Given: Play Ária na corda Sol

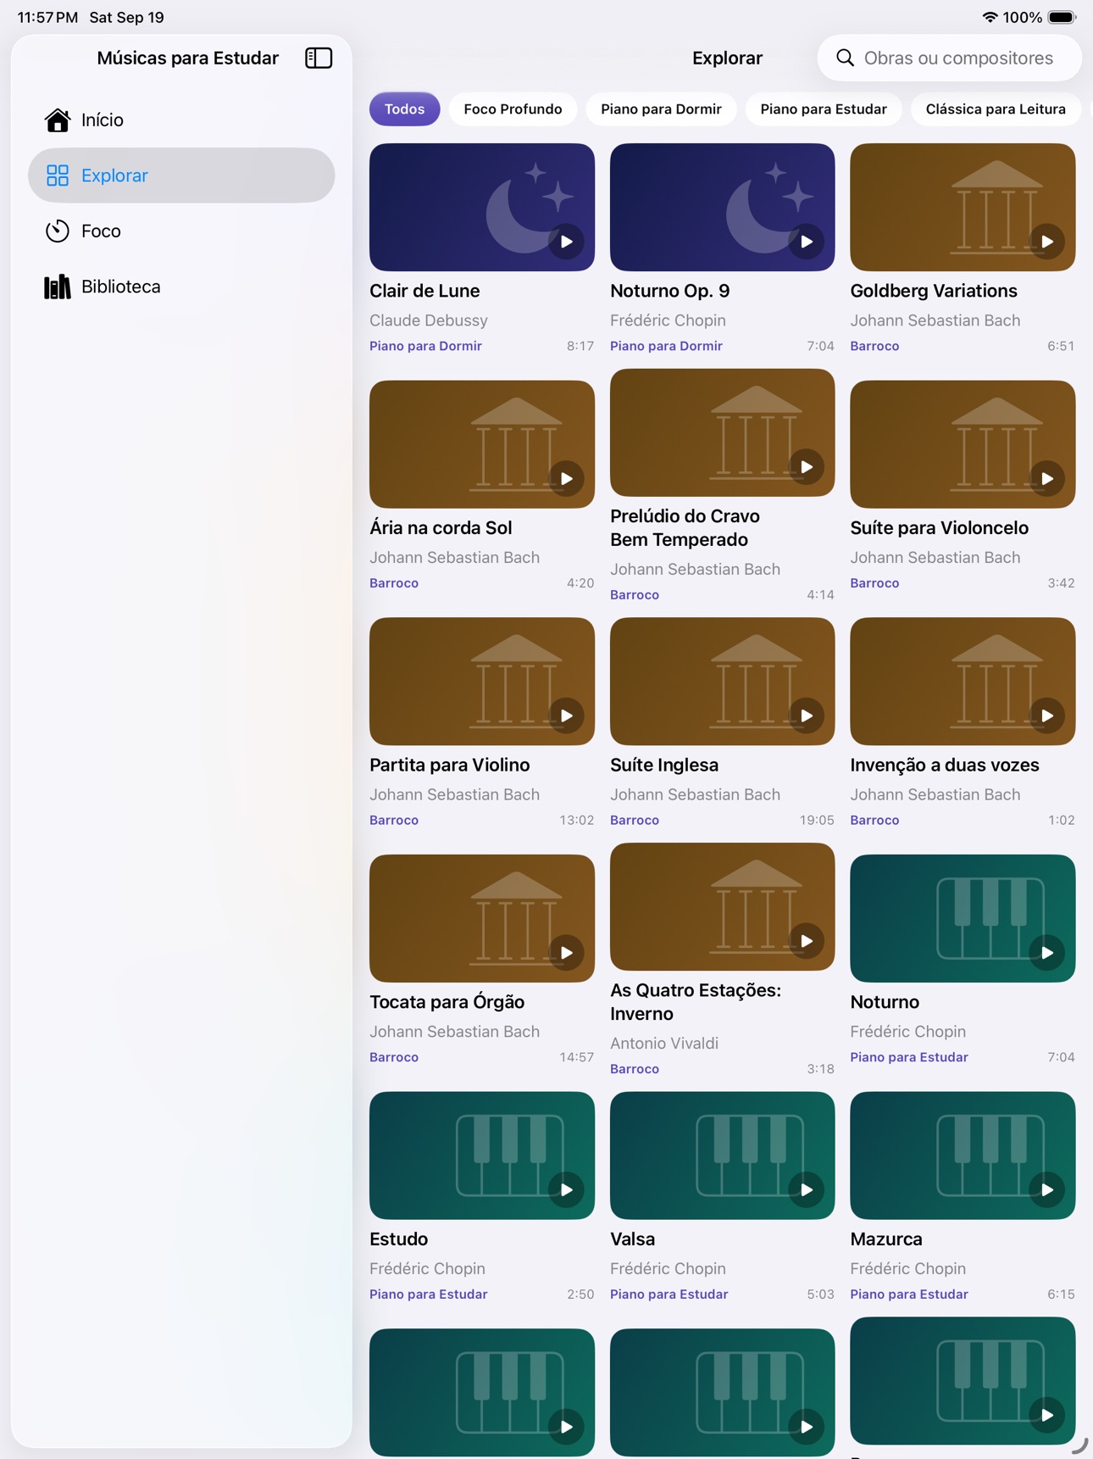Looking at the screenshot, I should tap(566, 478).
